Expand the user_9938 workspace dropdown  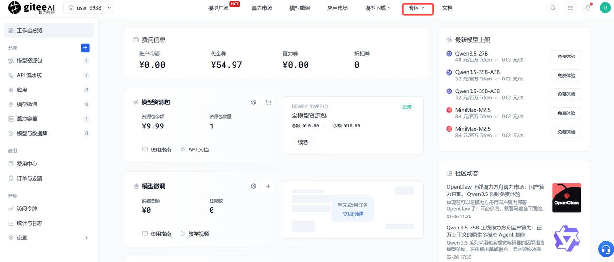(109, 8)
